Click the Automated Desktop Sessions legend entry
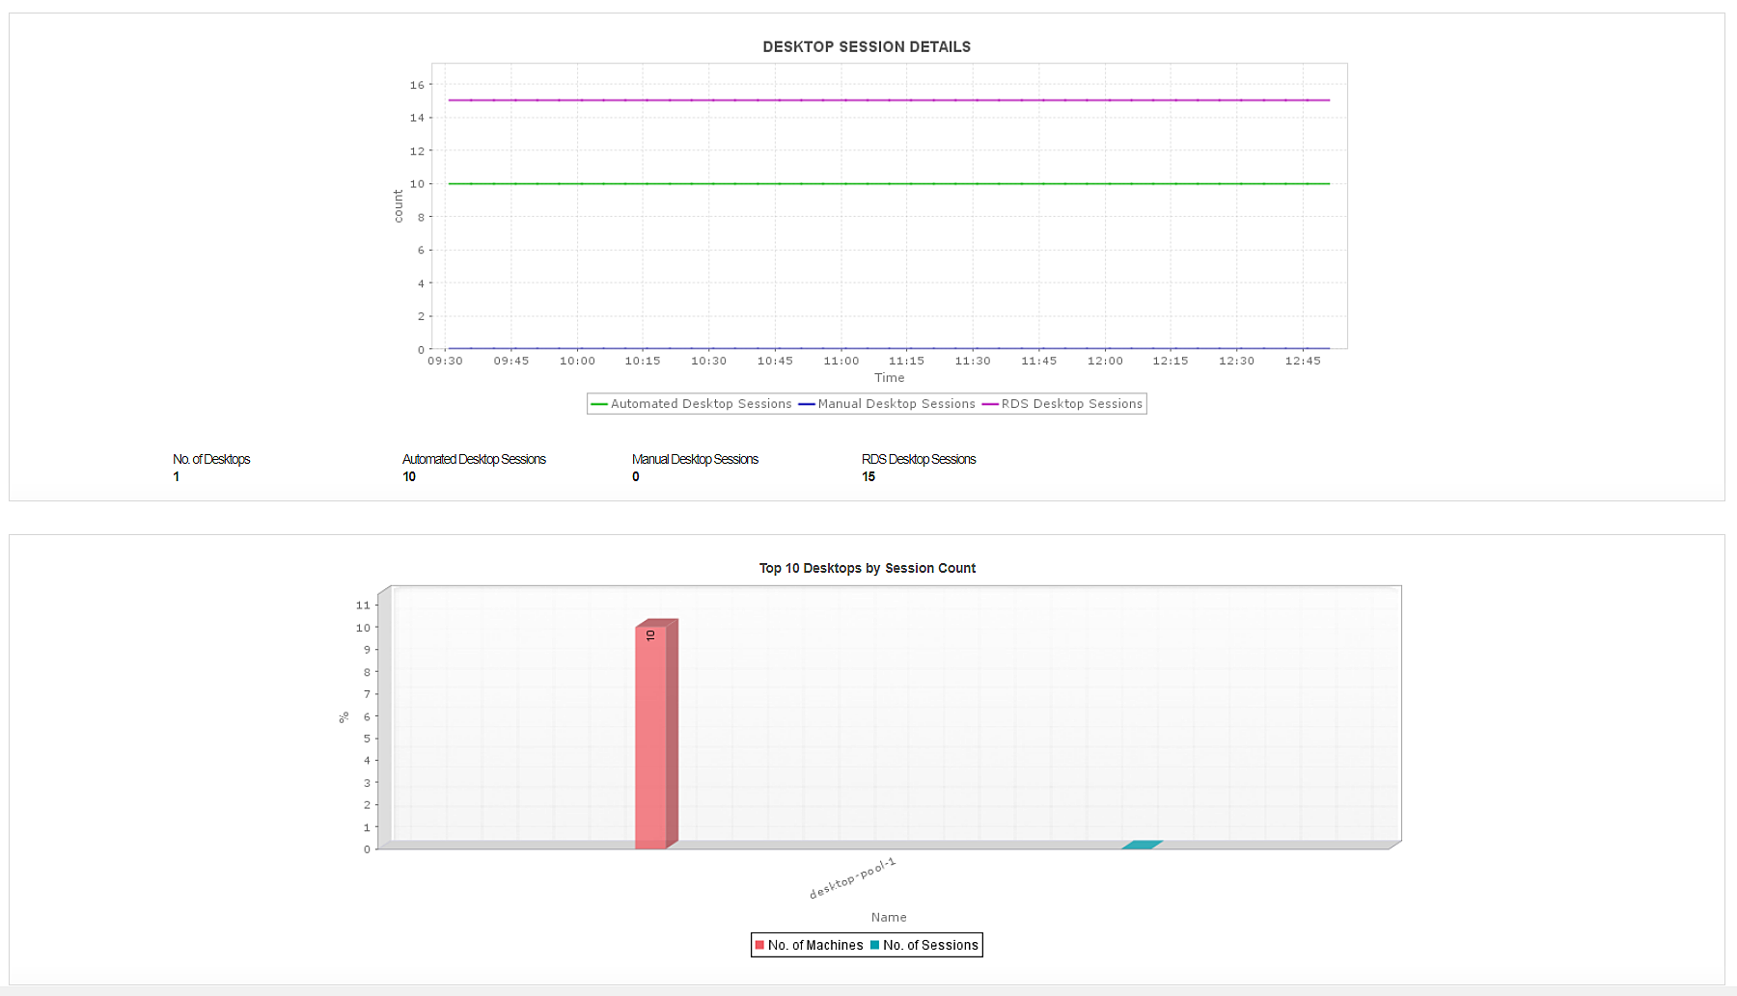This screenshot has height=996, width=1737. tap(691, 404)
